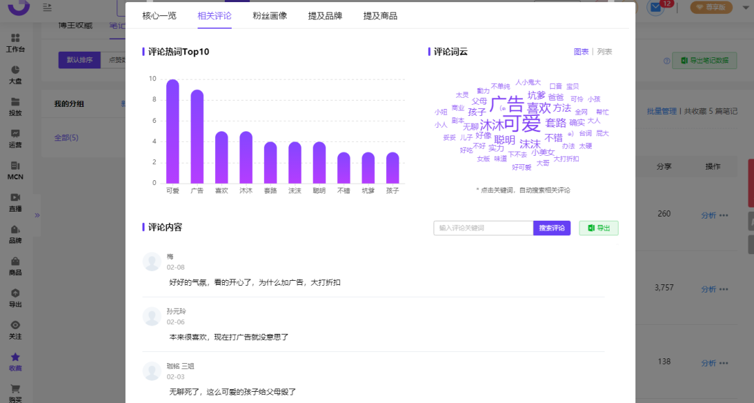Open the 收藏 star sidebar icon

(x=15, y=357)
